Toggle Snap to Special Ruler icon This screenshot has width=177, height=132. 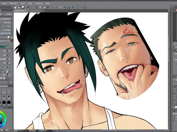point(69,7)
